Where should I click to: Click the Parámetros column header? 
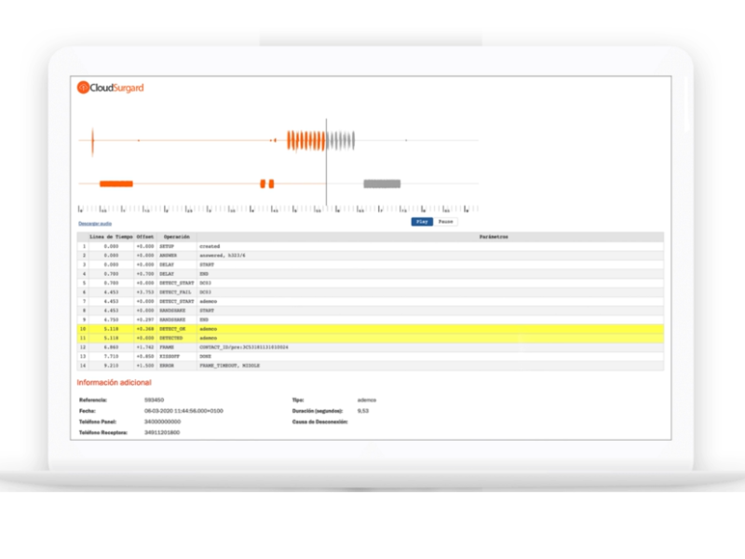494,238
